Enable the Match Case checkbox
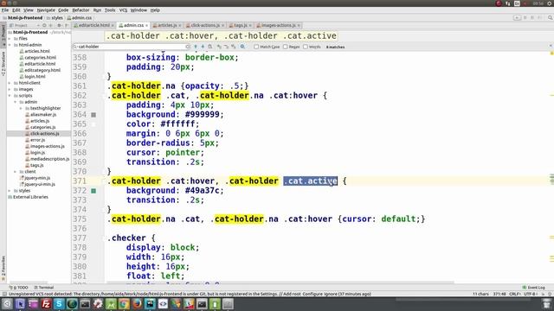 pos(256,47)
